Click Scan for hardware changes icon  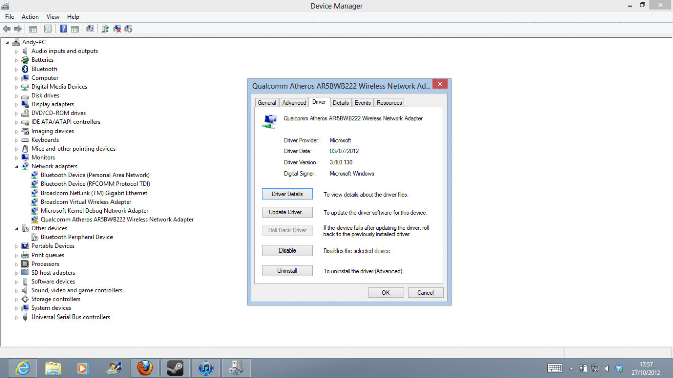click(90, 29)
